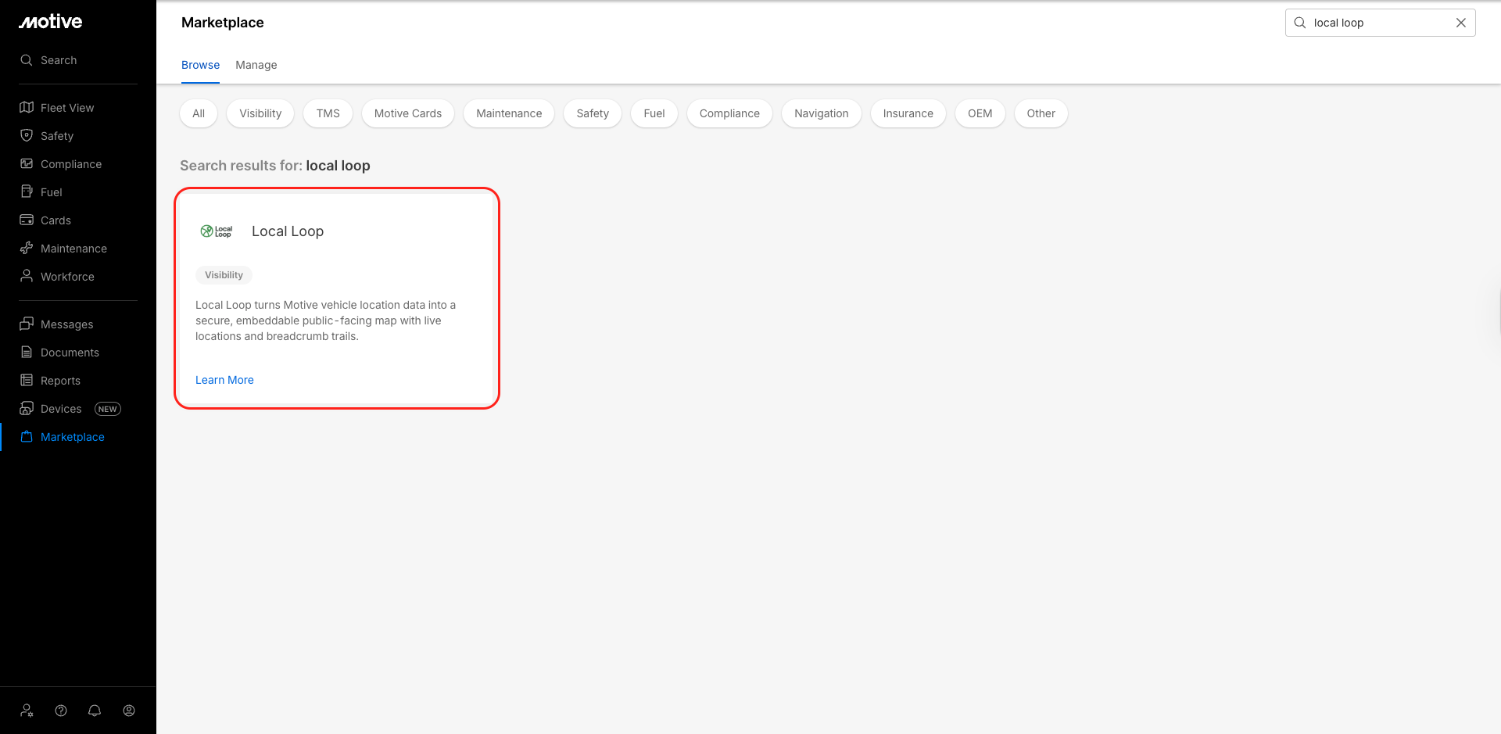This screenshot has width=1501, height=734.
Task: Filter by Other category
Action: [x=1041, y=113]
